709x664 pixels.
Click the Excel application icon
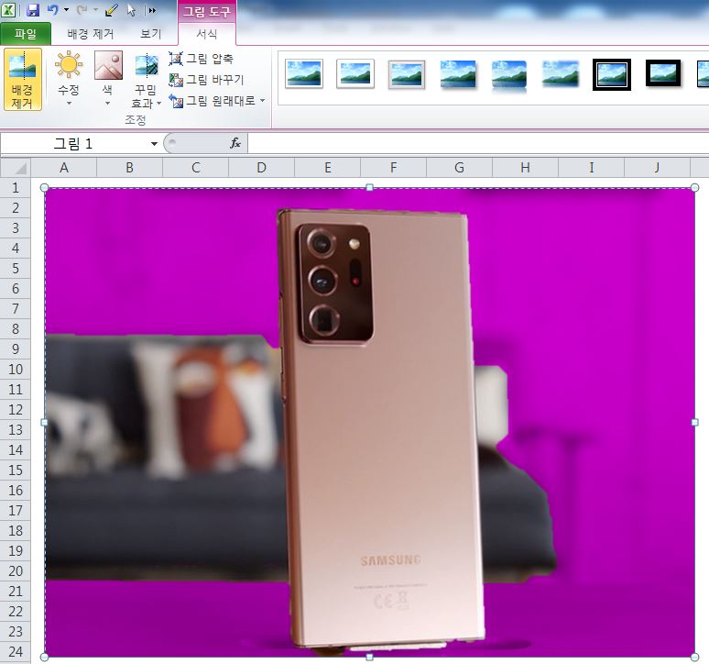[x=8, y=10]
